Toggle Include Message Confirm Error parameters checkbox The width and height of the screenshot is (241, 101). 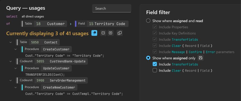(x=155, y=52)
